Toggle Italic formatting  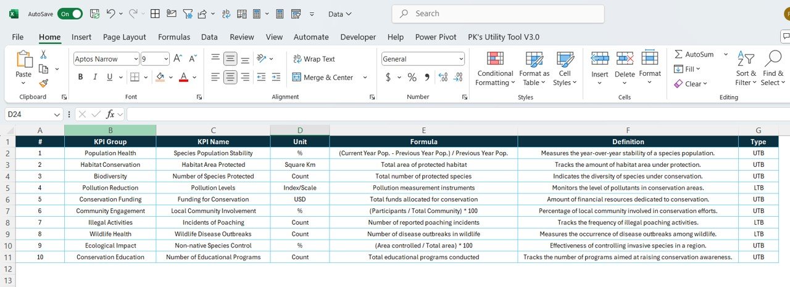click(x=95, y=77)
